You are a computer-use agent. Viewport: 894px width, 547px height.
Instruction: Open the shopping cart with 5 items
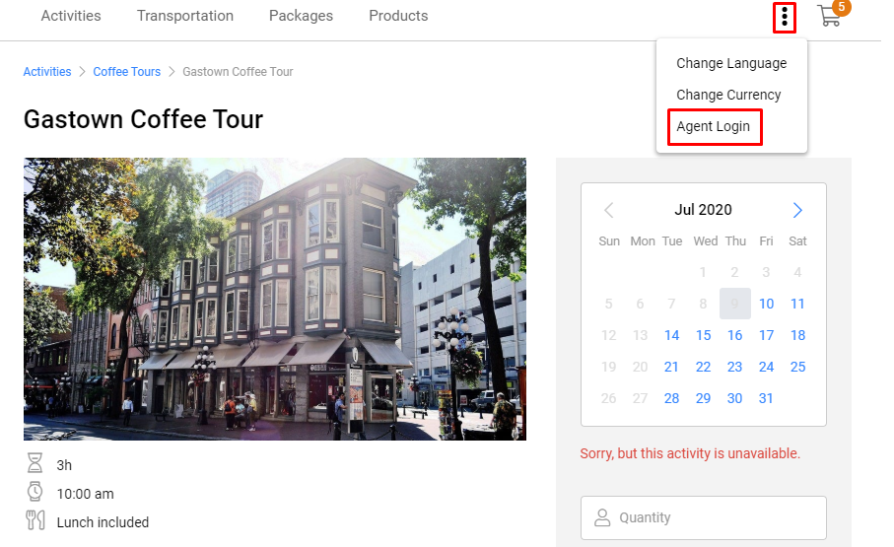[829, 16]
